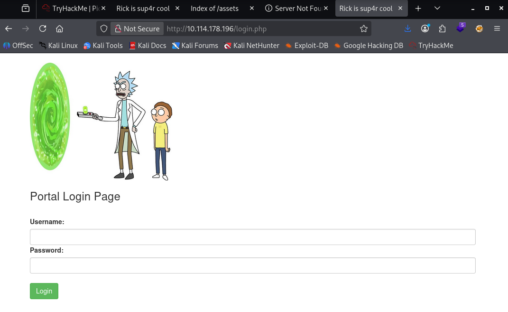This screenshot has width=508, height=312.
Task: Click the tracking protection shield icon
Action: (x=104, y=28)
